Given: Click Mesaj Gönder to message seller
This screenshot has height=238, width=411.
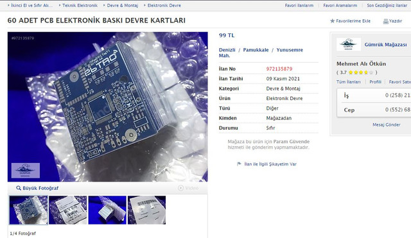Looking at the screenshot, I should pyautogui.click(x=387, y=125).
